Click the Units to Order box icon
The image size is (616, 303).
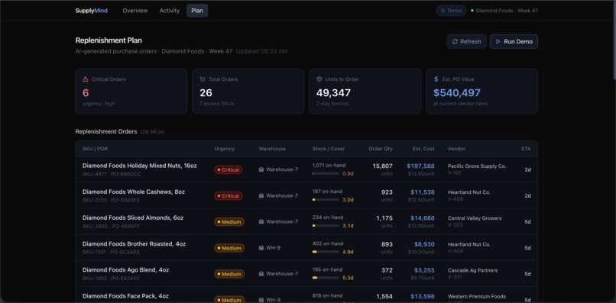coord(319,79)
